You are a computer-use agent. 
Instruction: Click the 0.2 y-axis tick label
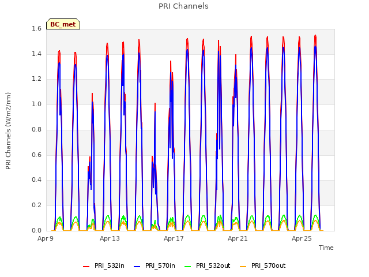pos(36,205)
